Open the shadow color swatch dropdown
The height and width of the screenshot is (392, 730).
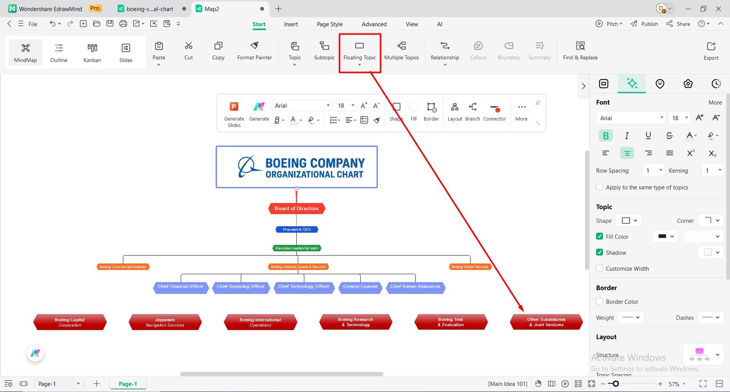pos(711,252)
